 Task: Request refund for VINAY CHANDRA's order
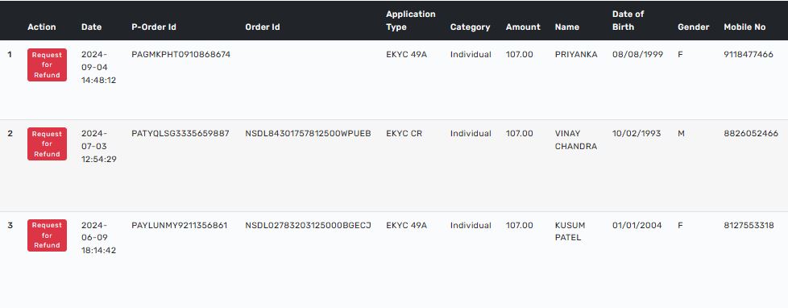tap(47, 144)
